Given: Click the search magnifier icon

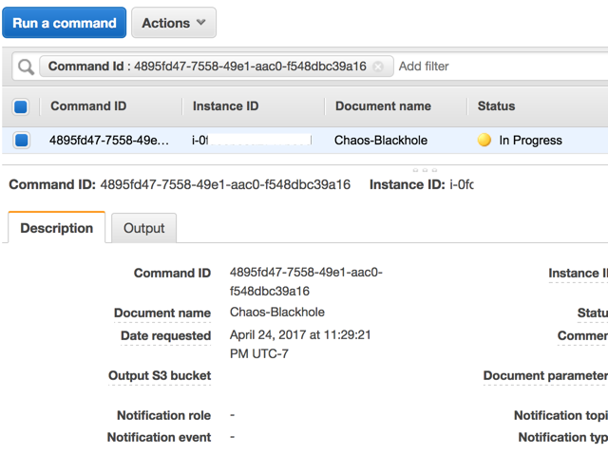Looking at the screenshot, I should [x=26, y=66].
